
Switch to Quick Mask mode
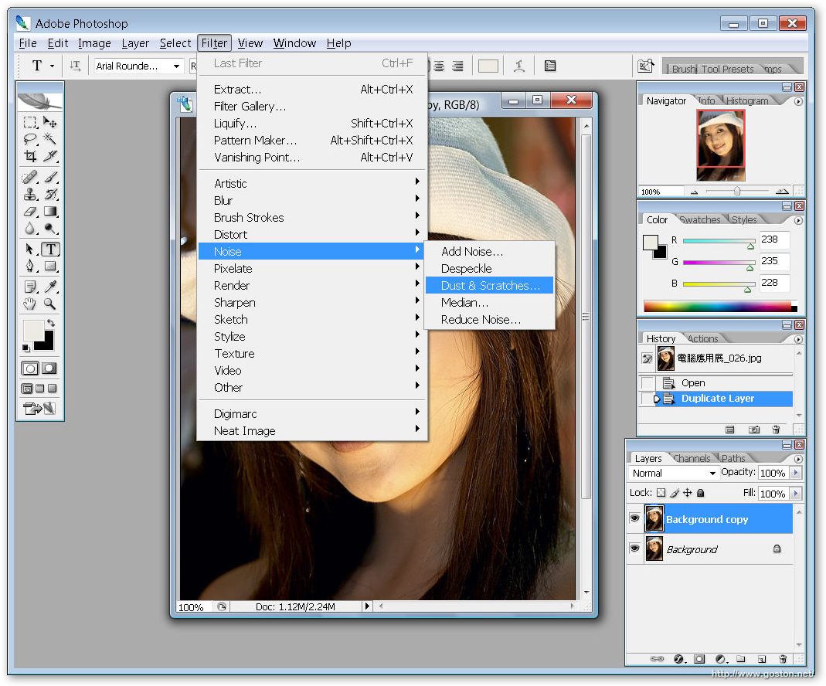(49, 368)
